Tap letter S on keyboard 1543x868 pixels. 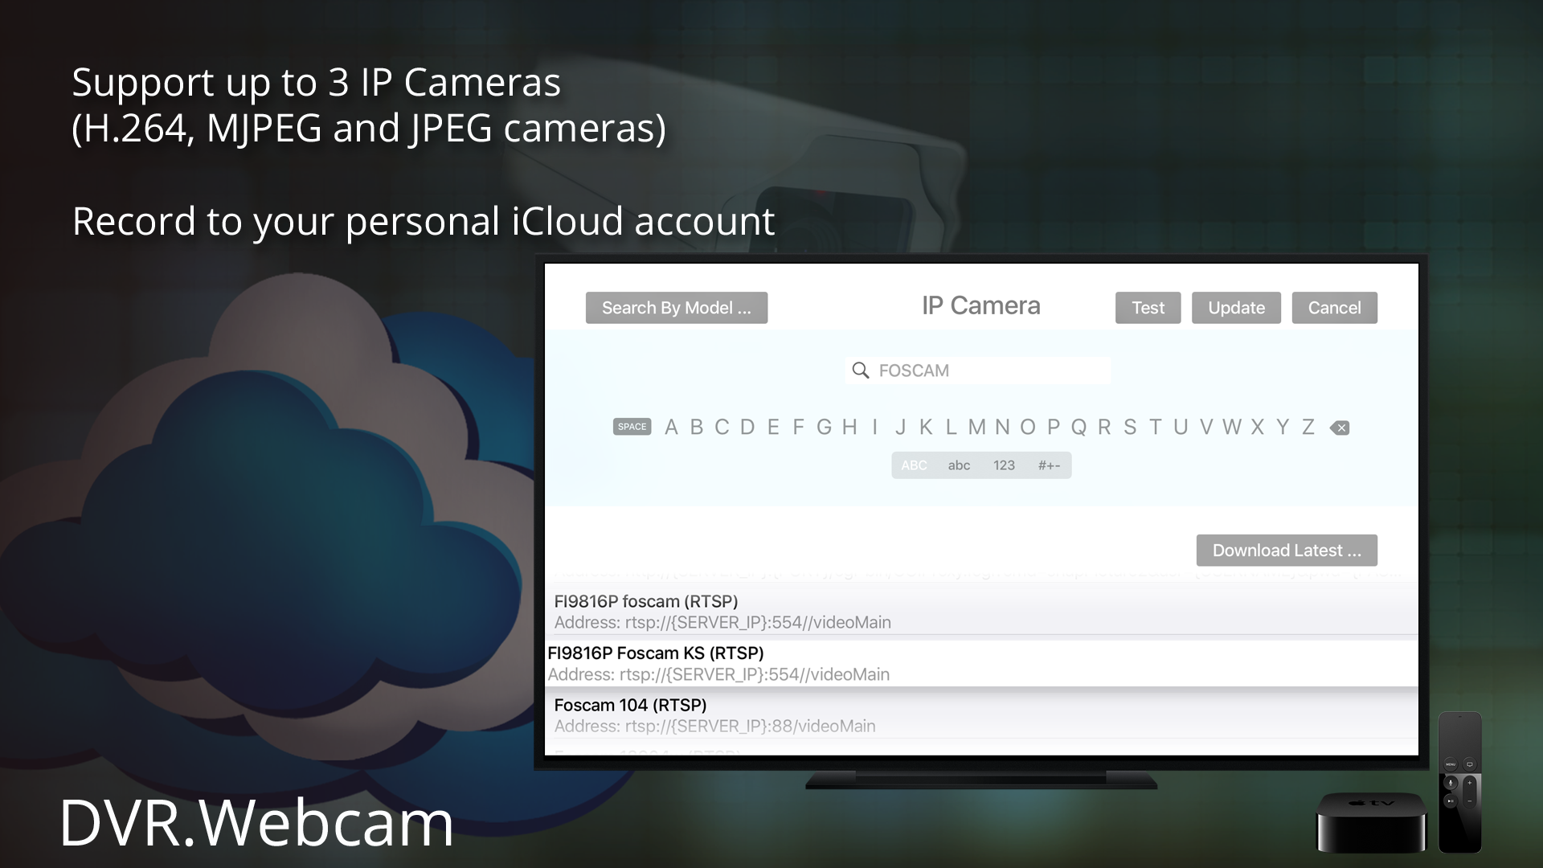[1130, 427]
